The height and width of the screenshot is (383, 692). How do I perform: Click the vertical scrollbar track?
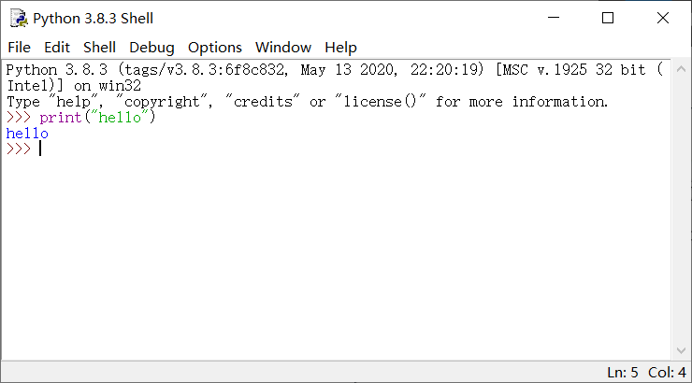(681, 210)
